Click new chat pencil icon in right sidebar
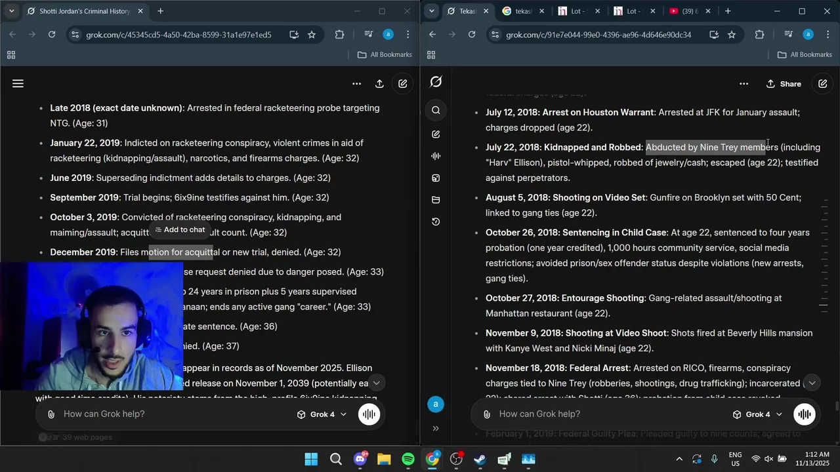 (x=436, y=134)
